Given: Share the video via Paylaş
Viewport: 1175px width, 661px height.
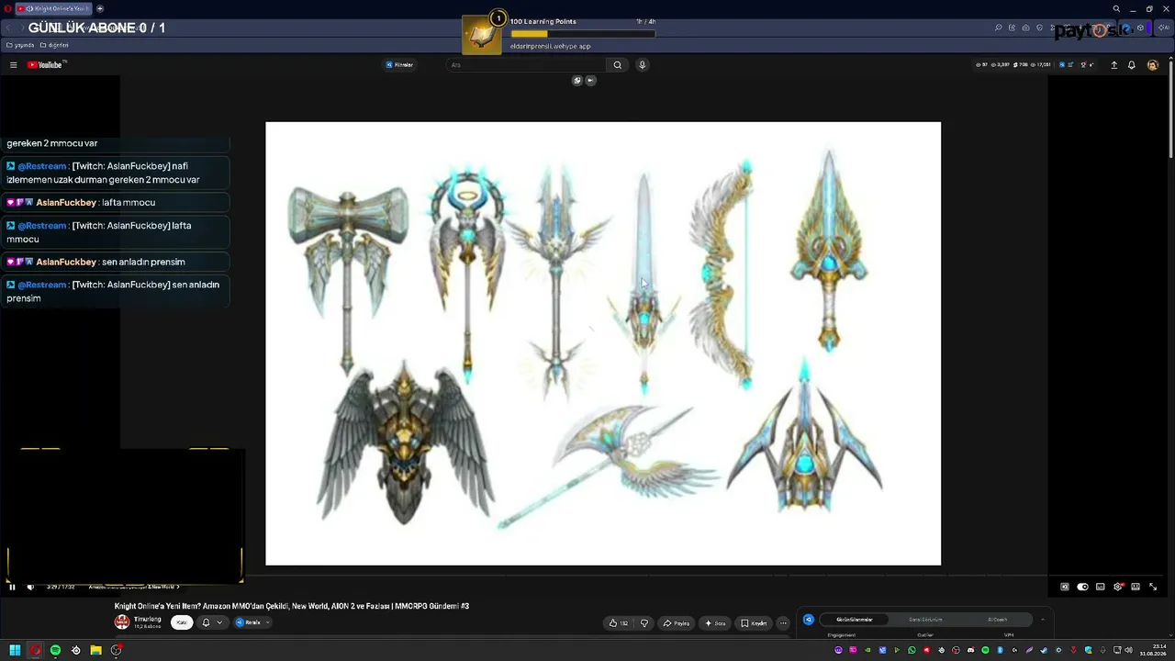Looking at the screenshot, I should [x=677, y=623].
